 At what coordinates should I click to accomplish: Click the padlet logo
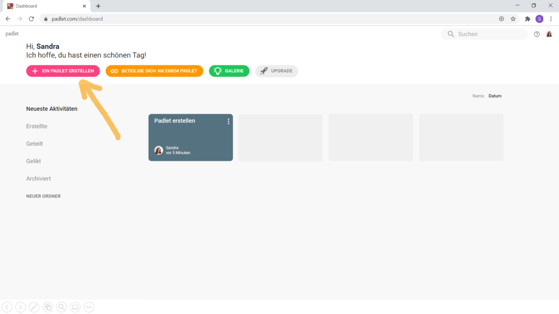coord(12,34)
